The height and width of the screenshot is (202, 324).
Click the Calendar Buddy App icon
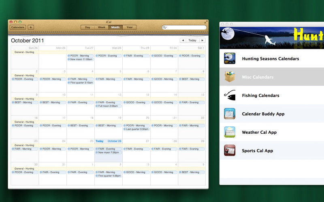click(230, 114)
